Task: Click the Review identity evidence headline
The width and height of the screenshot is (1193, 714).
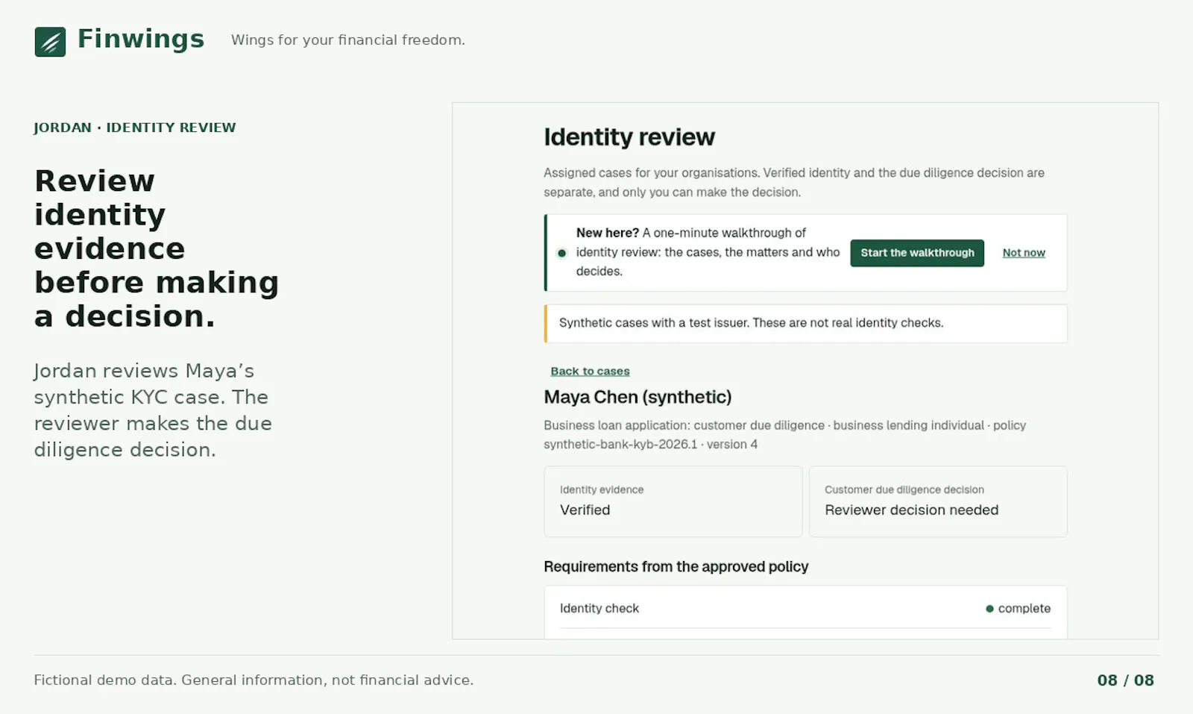Action: tap(157, 248)
